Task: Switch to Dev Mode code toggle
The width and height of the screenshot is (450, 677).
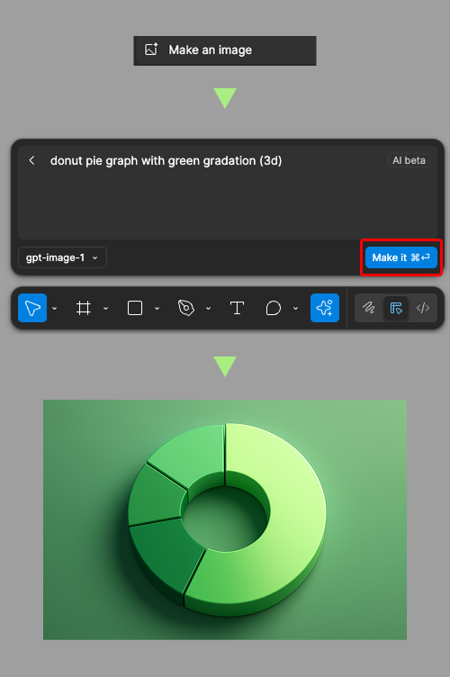Action: coord(423,308)
